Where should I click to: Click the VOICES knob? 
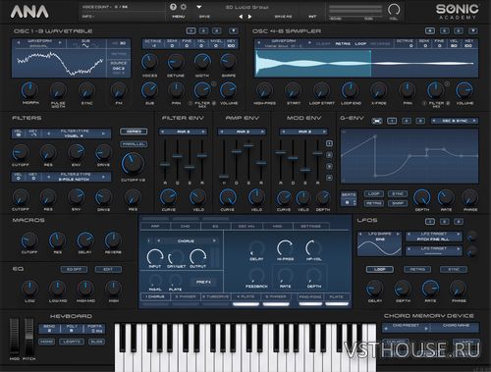click(x=149, y=62)
